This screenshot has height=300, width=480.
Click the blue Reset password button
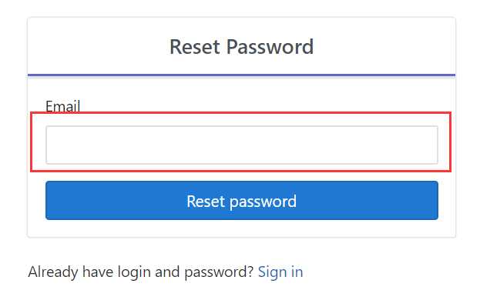pos(242,201)
